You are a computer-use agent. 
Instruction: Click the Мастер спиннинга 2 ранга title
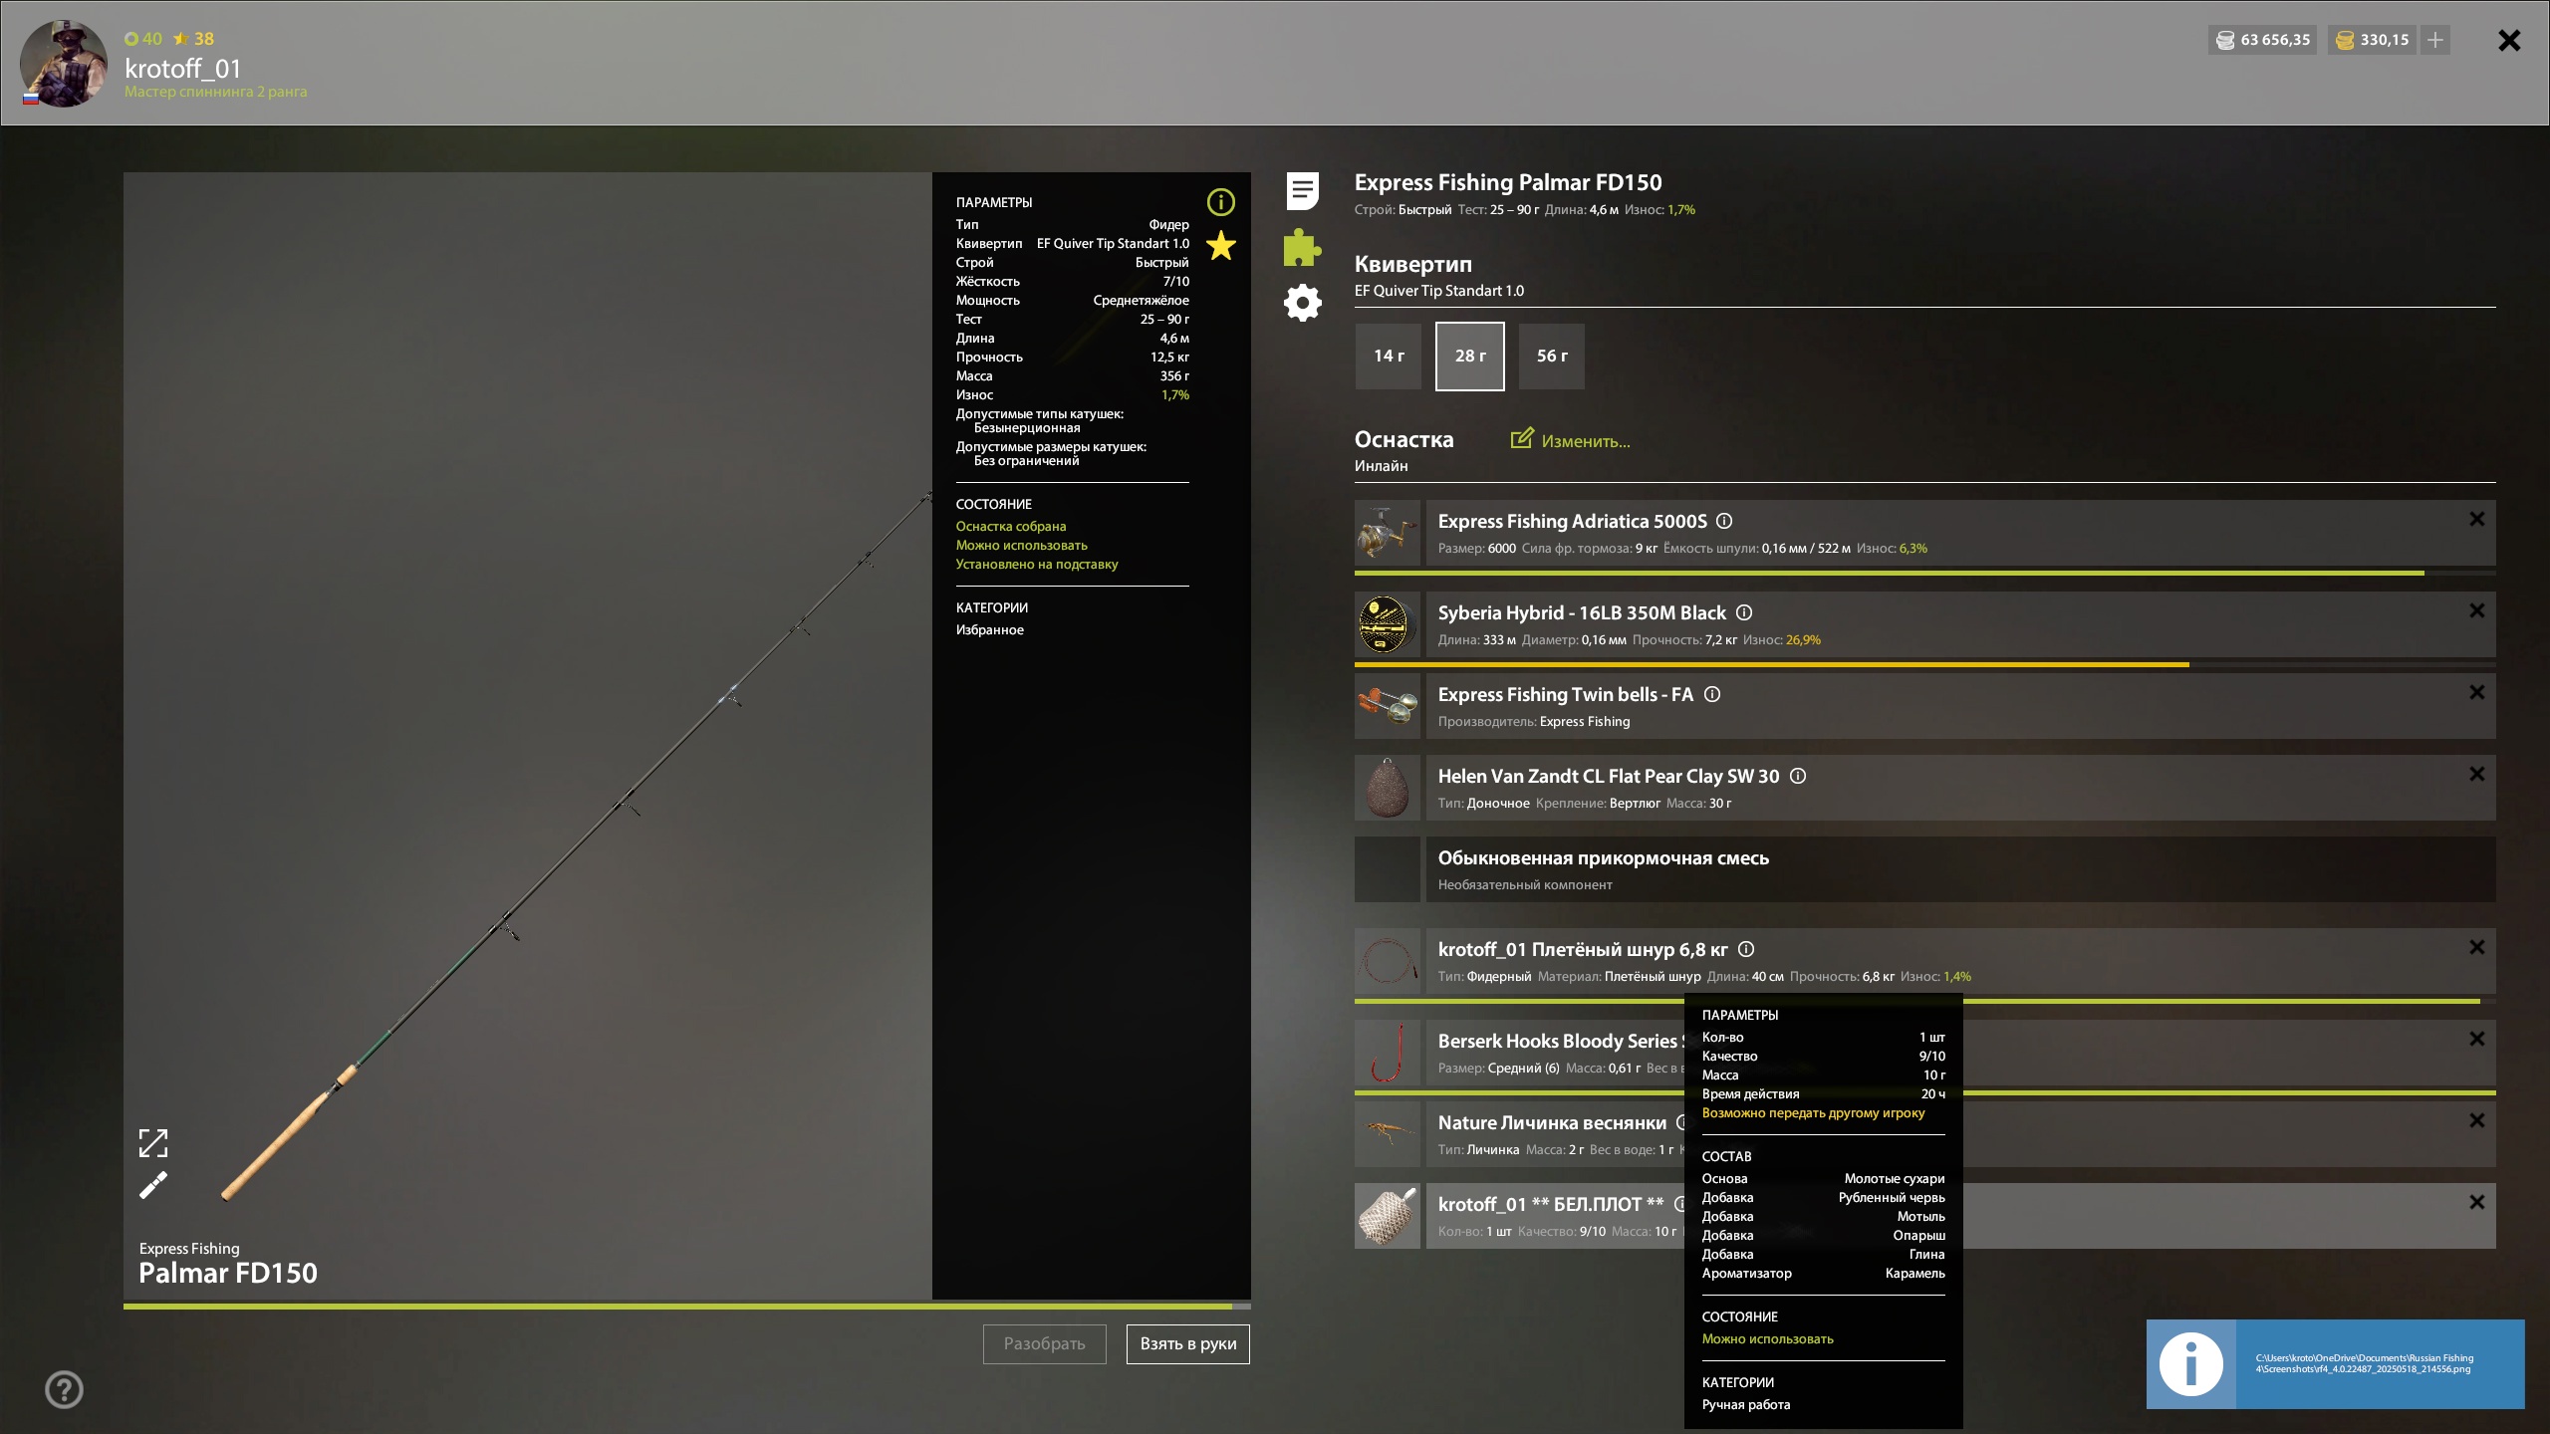click(x=215, y=92)
